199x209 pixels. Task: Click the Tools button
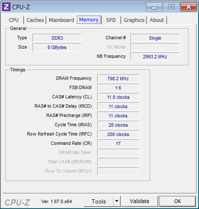point(99,201)
